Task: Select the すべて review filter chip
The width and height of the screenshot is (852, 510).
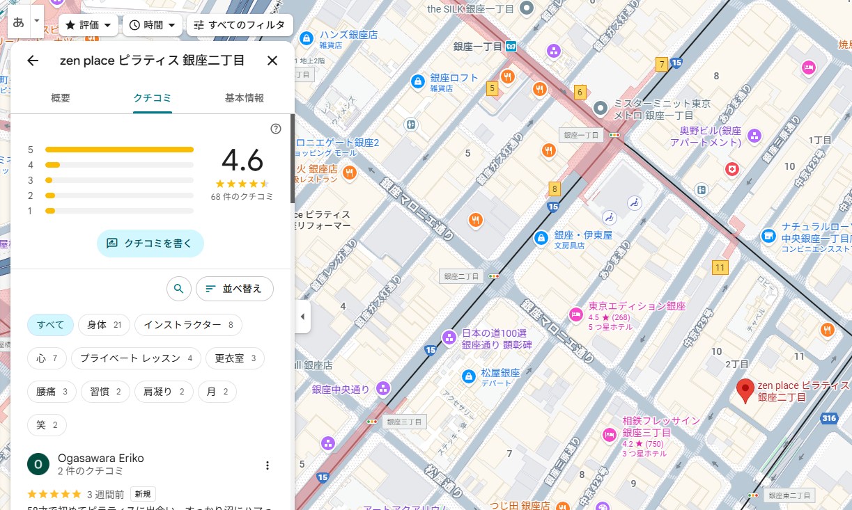Action: tap(51, 325)
